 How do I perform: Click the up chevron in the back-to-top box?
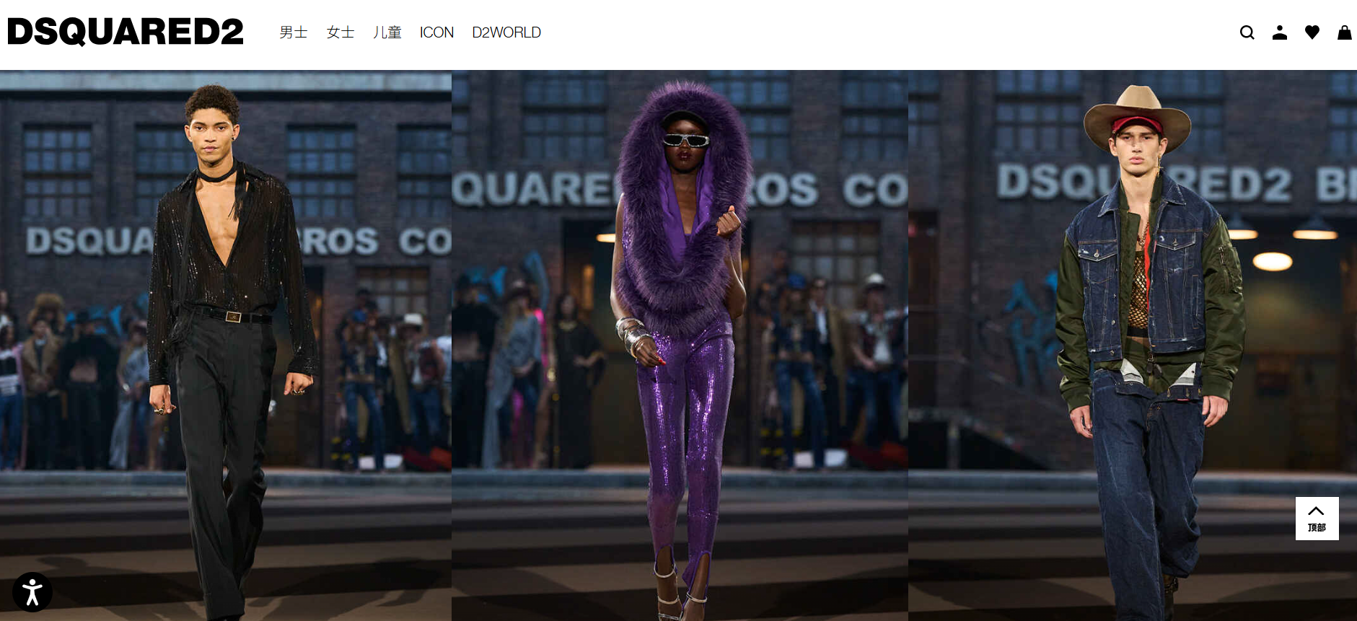pos(1316,511)
